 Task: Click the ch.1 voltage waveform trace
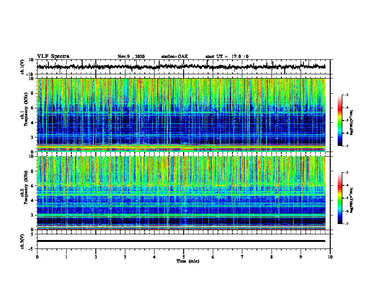[x=181, y=67]
